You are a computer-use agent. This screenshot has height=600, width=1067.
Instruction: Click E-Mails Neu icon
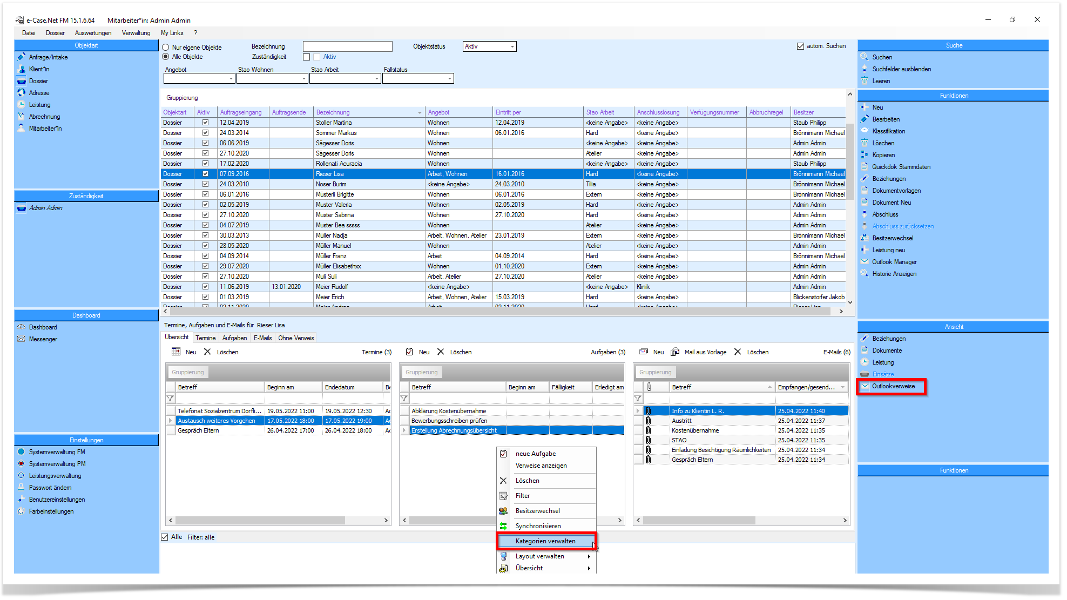click(x=644, y=352)
